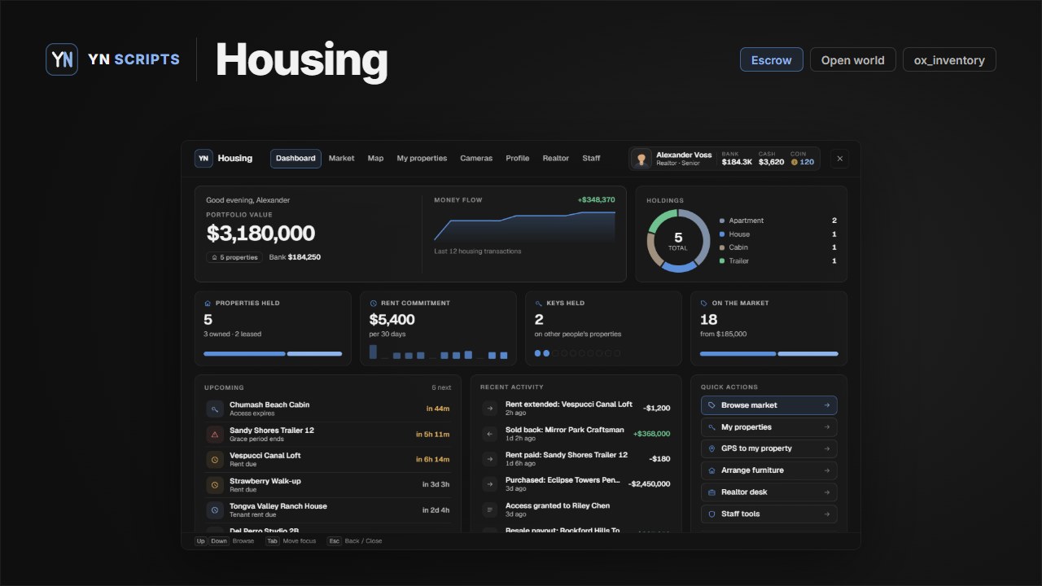
Task: Click My properties quick action button
Action: (768, 427)
